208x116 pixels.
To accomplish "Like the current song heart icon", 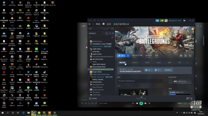I will click(x=82, y=103).
